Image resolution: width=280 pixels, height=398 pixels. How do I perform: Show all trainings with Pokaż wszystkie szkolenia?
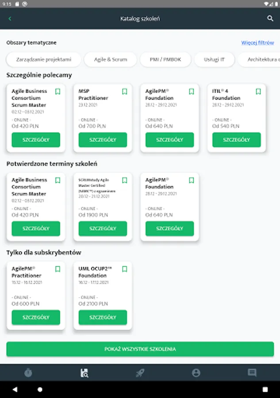pos(140,349)
